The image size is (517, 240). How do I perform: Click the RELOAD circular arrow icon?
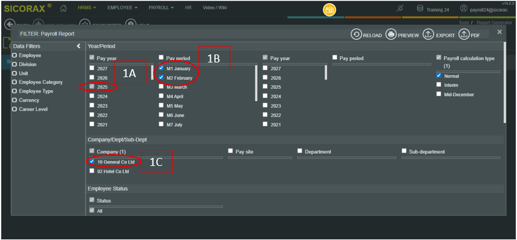[357, 35]
